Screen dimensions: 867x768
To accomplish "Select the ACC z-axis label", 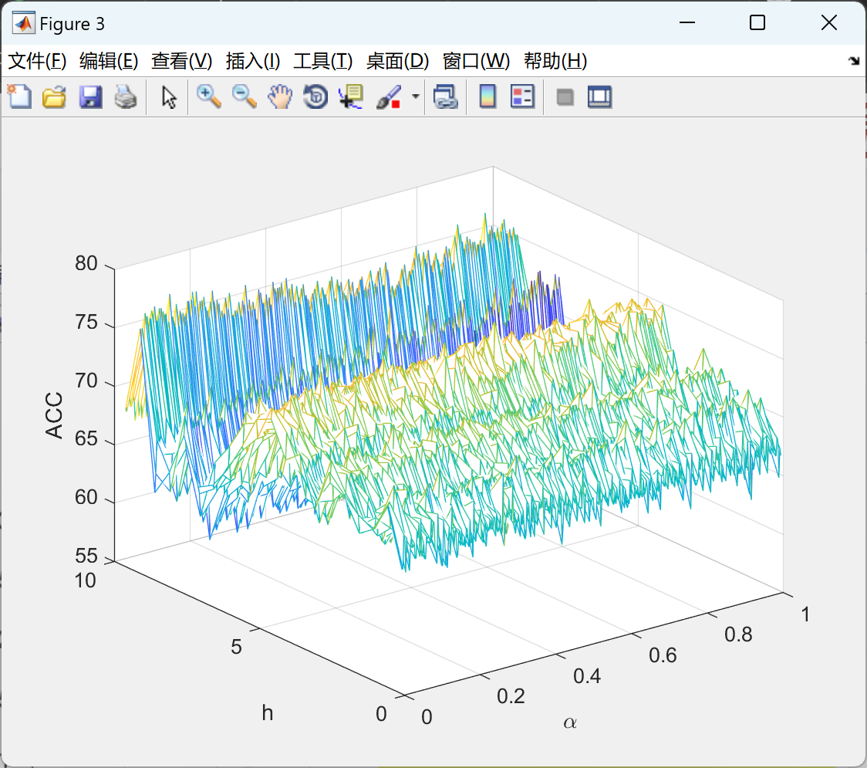I will coord(54,415).
